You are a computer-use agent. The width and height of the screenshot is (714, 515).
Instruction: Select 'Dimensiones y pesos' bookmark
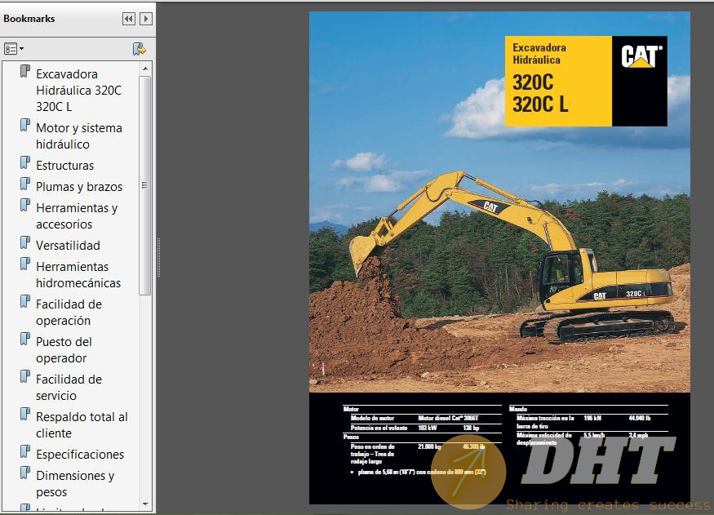pos(75,484)
